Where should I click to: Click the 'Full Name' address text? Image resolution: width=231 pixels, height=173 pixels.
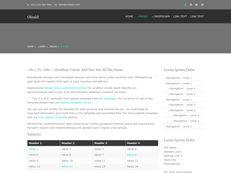pyautogui.click(x=170, y=147)
